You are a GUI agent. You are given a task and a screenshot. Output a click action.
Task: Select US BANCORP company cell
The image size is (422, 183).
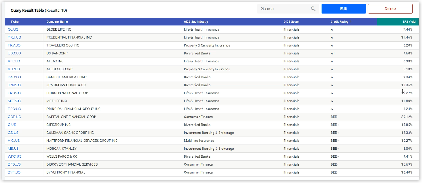pyautogui.click(x=57, y=53)
